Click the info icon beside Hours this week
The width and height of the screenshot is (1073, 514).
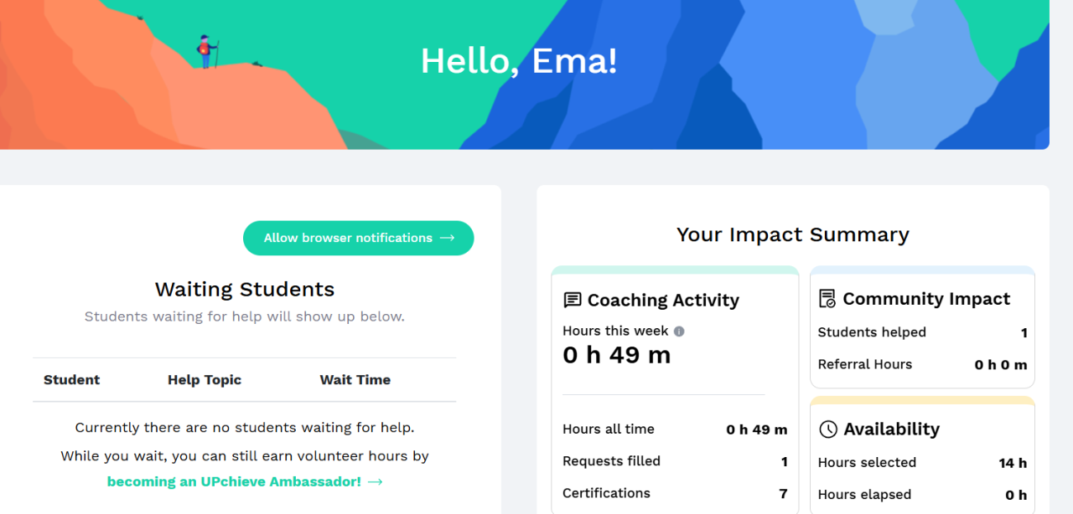[679, 332]
